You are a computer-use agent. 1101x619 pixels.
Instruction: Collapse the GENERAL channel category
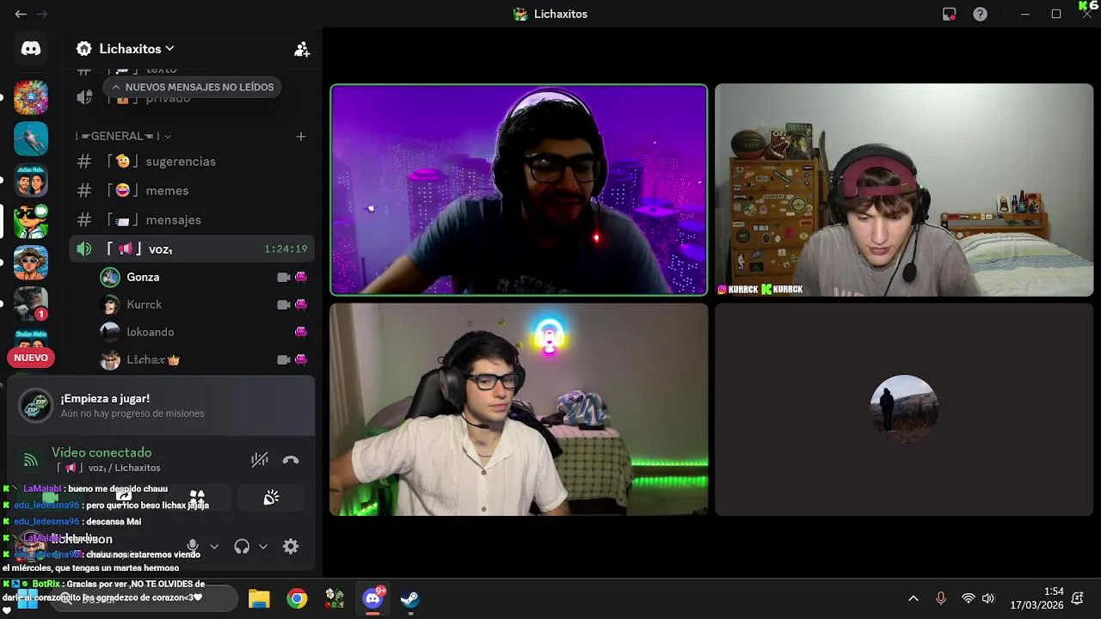click(x=123, y=136)
